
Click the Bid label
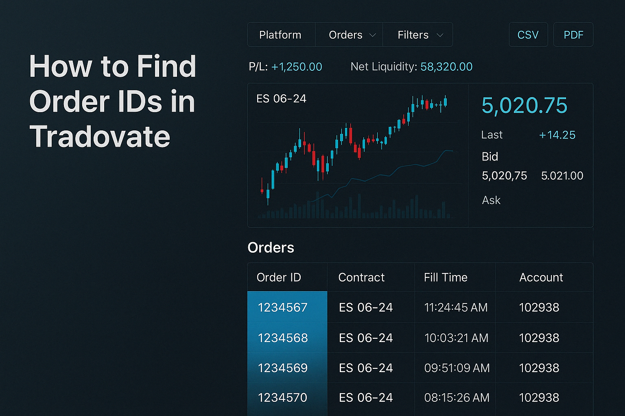coord(490,156)
